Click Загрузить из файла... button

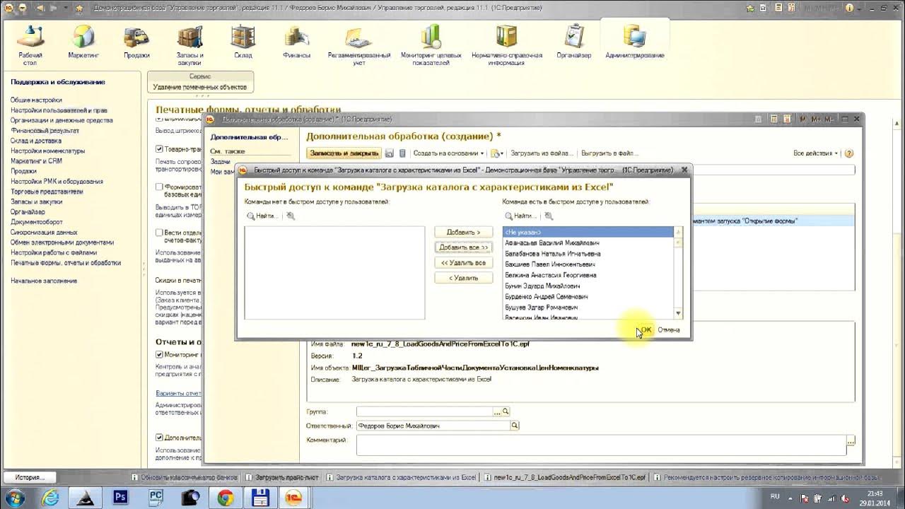541,153
